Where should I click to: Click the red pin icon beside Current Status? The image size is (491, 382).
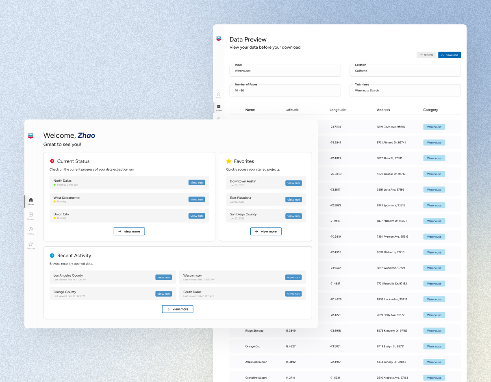tap(52, 161)
